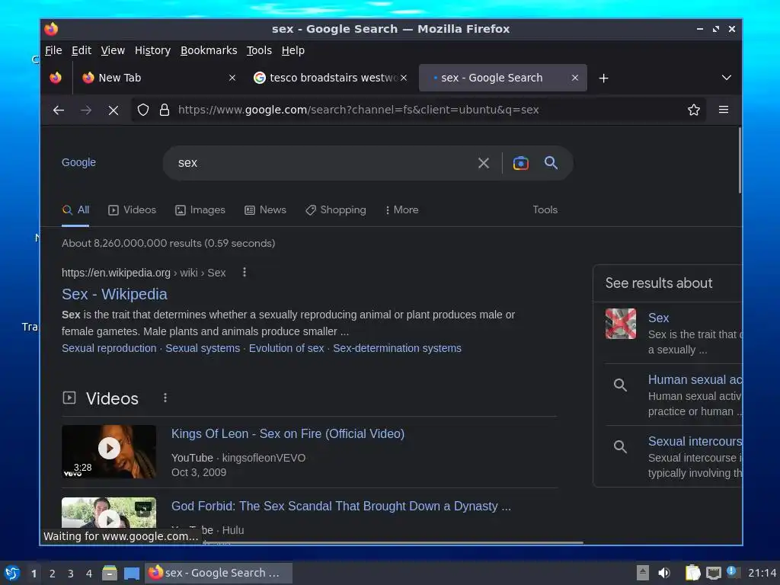Open the Help menu
Image resolution: width=780 pixels, height=585 pixels.
[x=293, y=50]
